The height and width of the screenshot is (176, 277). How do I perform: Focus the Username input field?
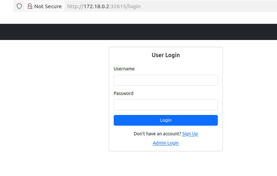pos(165,80)
